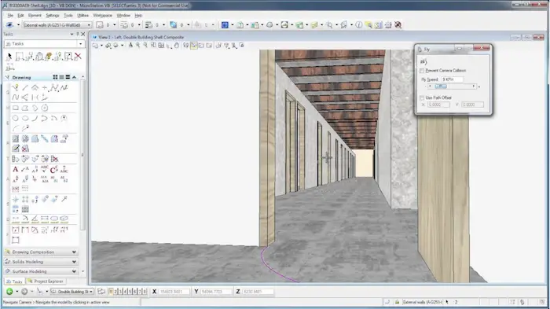Open the Settings menu

[53, 16]
